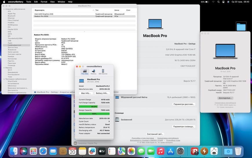Open System Settings from the Dock
This screenshot has width=252, height=158.
(180, 151)
